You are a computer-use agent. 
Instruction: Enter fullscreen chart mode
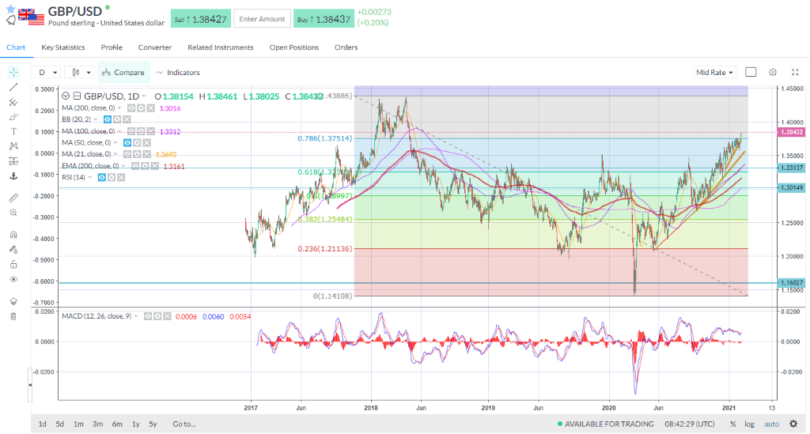coord(795,72)
